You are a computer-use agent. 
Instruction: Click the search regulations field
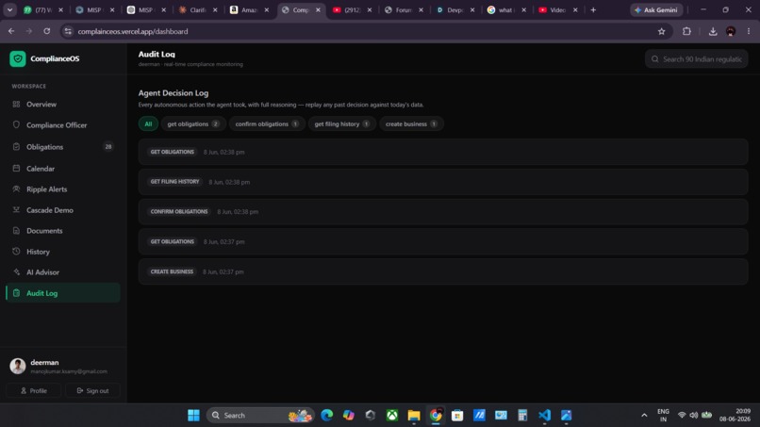(697, 59)
